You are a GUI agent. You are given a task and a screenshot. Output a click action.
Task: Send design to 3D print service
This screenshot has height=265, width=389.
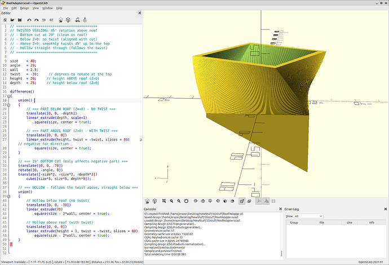[85, 20]
